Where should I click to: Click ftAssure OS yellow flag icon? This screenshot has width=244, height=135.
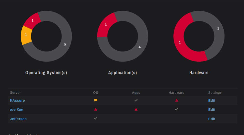(x=96, y=100)
